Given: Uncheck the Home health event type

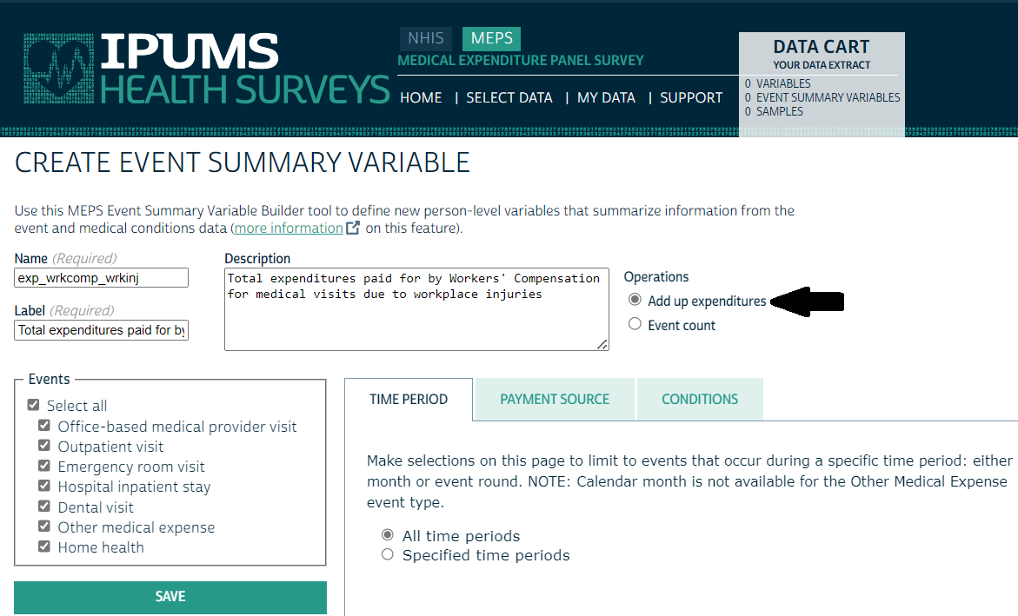Looking at the screenshot, I should 46,546.
